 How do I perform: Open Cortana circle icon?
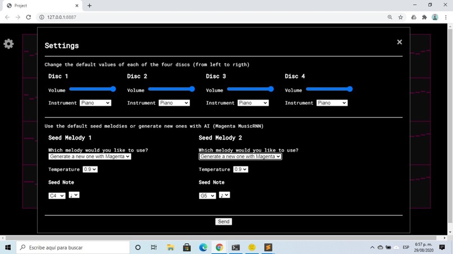[x=138, y=247]
